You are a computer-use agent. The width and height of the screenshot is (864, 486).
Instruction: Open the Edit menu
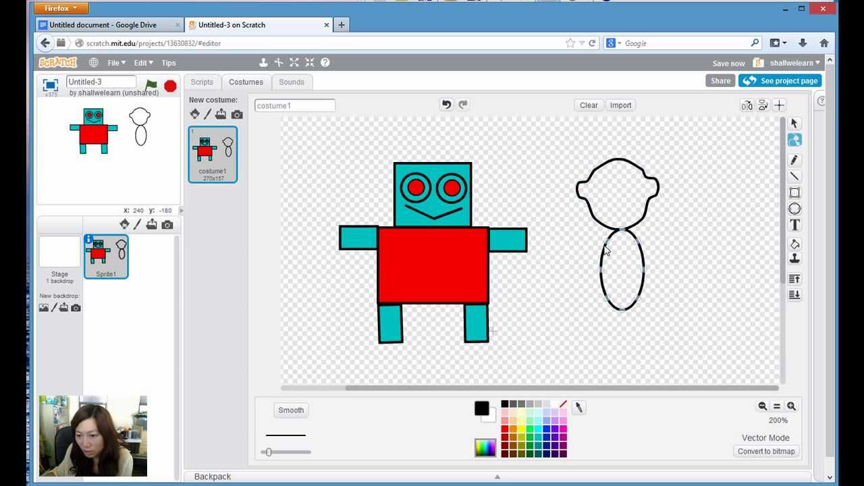click(x=143, y=63)
